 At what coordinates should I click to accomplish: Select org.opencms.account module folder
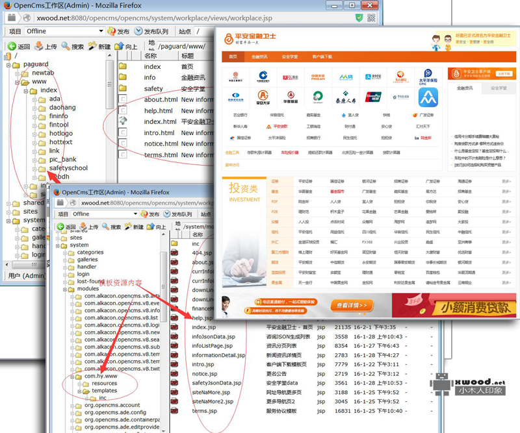coord(112,405)
